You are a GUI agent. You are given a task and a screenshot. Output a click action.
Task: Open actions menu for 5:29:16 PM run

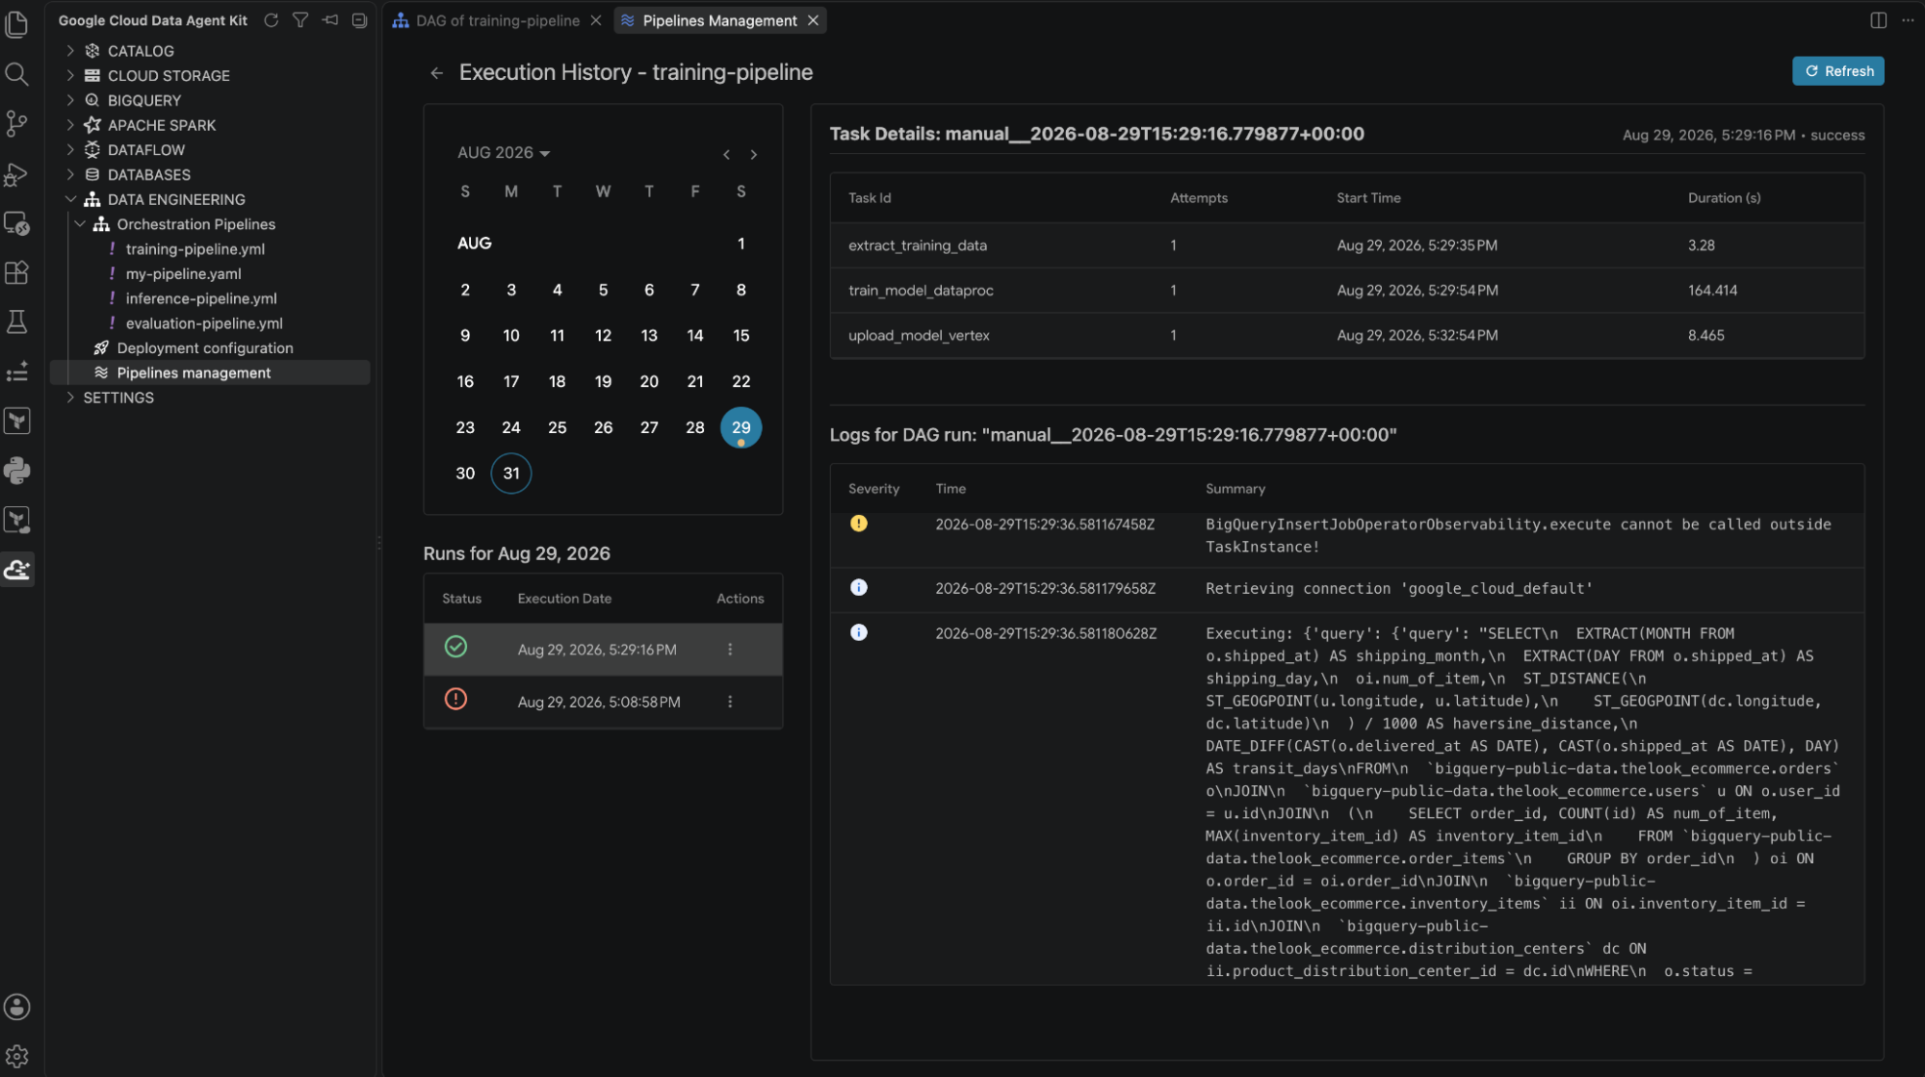[x=730, y=650]
